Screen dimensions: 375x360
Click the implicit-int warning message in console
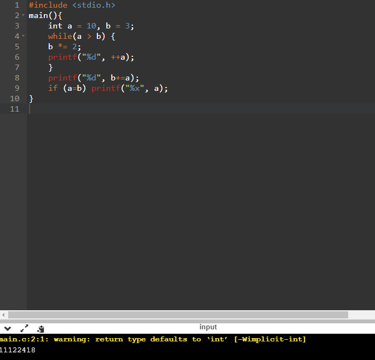pyautogui.click(x=153, y=339)
